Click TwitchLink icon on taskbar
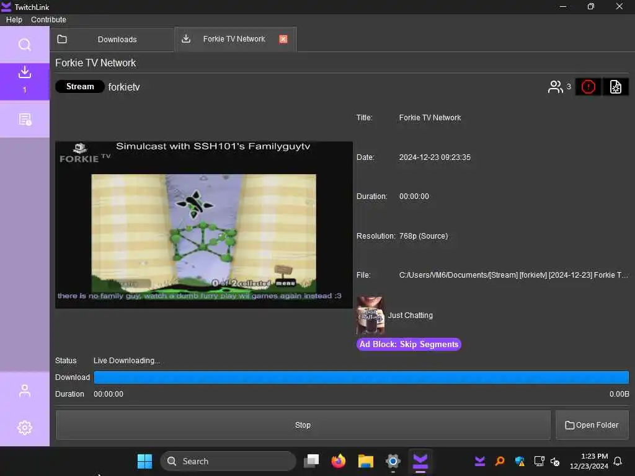Image resolution: width=635 pixels, height=476 pixels. point(420,461)
